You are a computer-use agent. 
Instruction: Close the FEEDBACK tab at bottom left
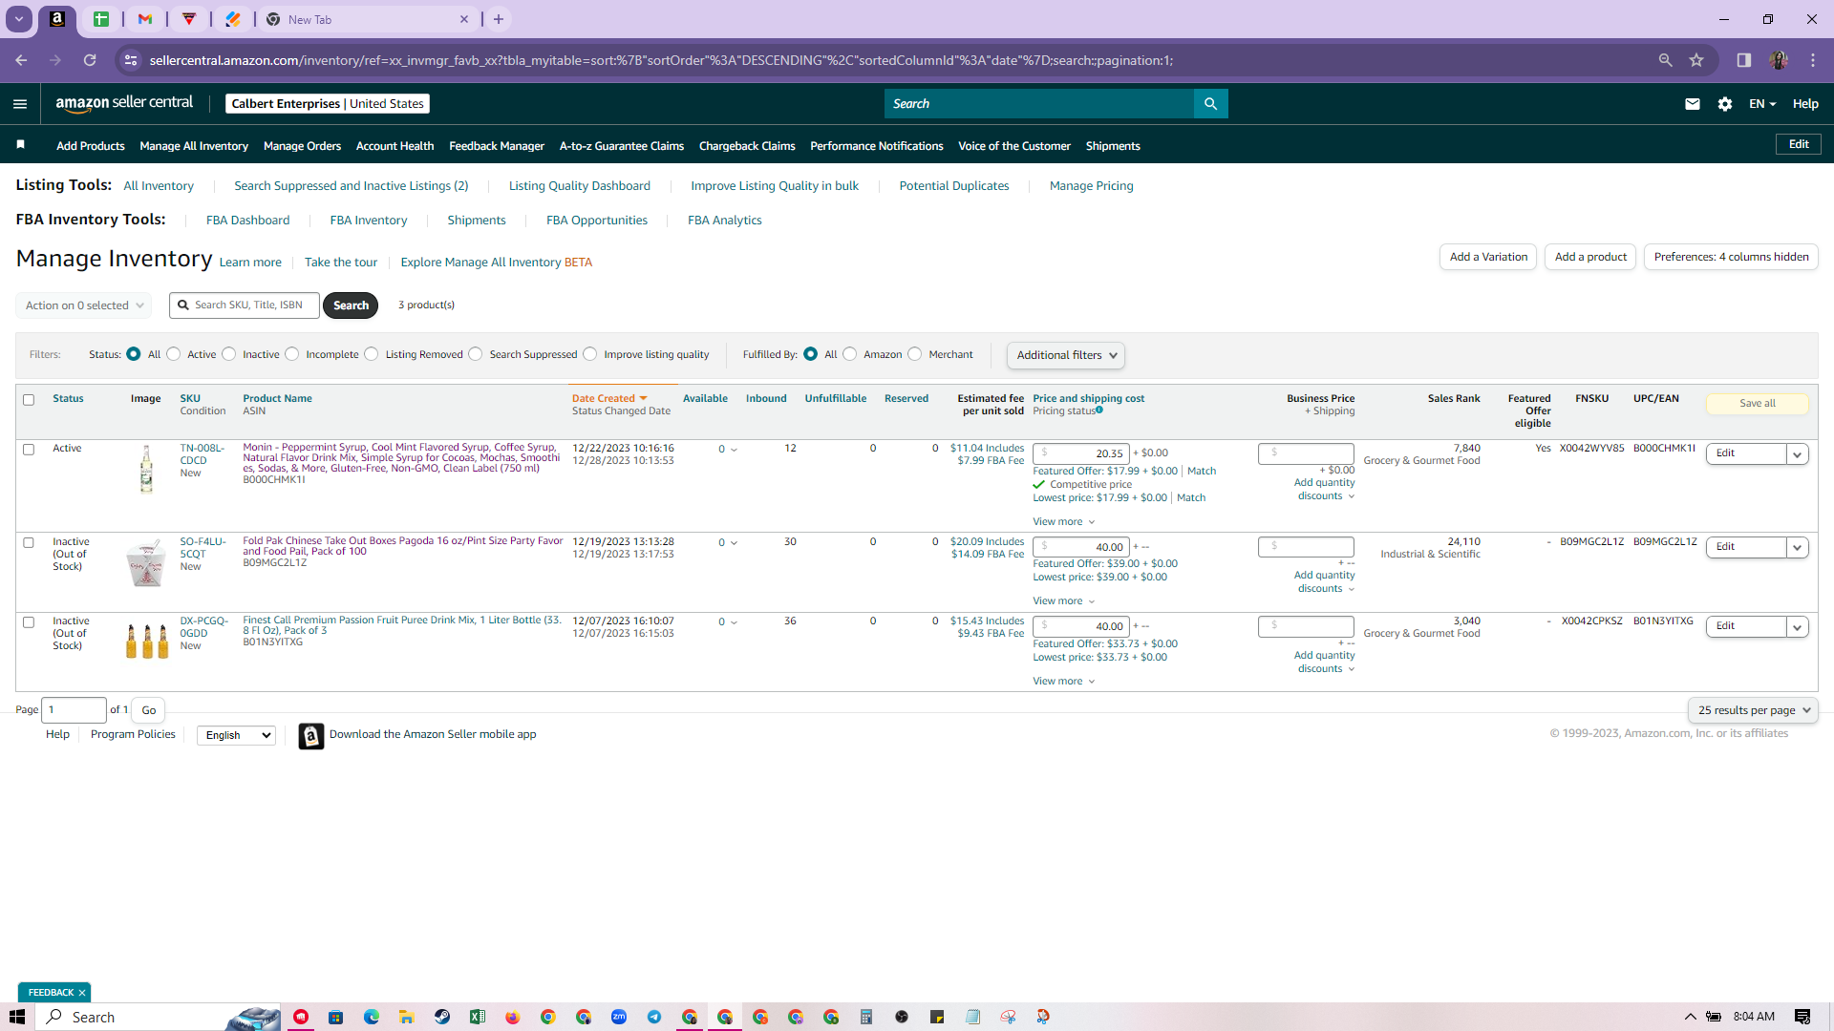click(82, 993)
